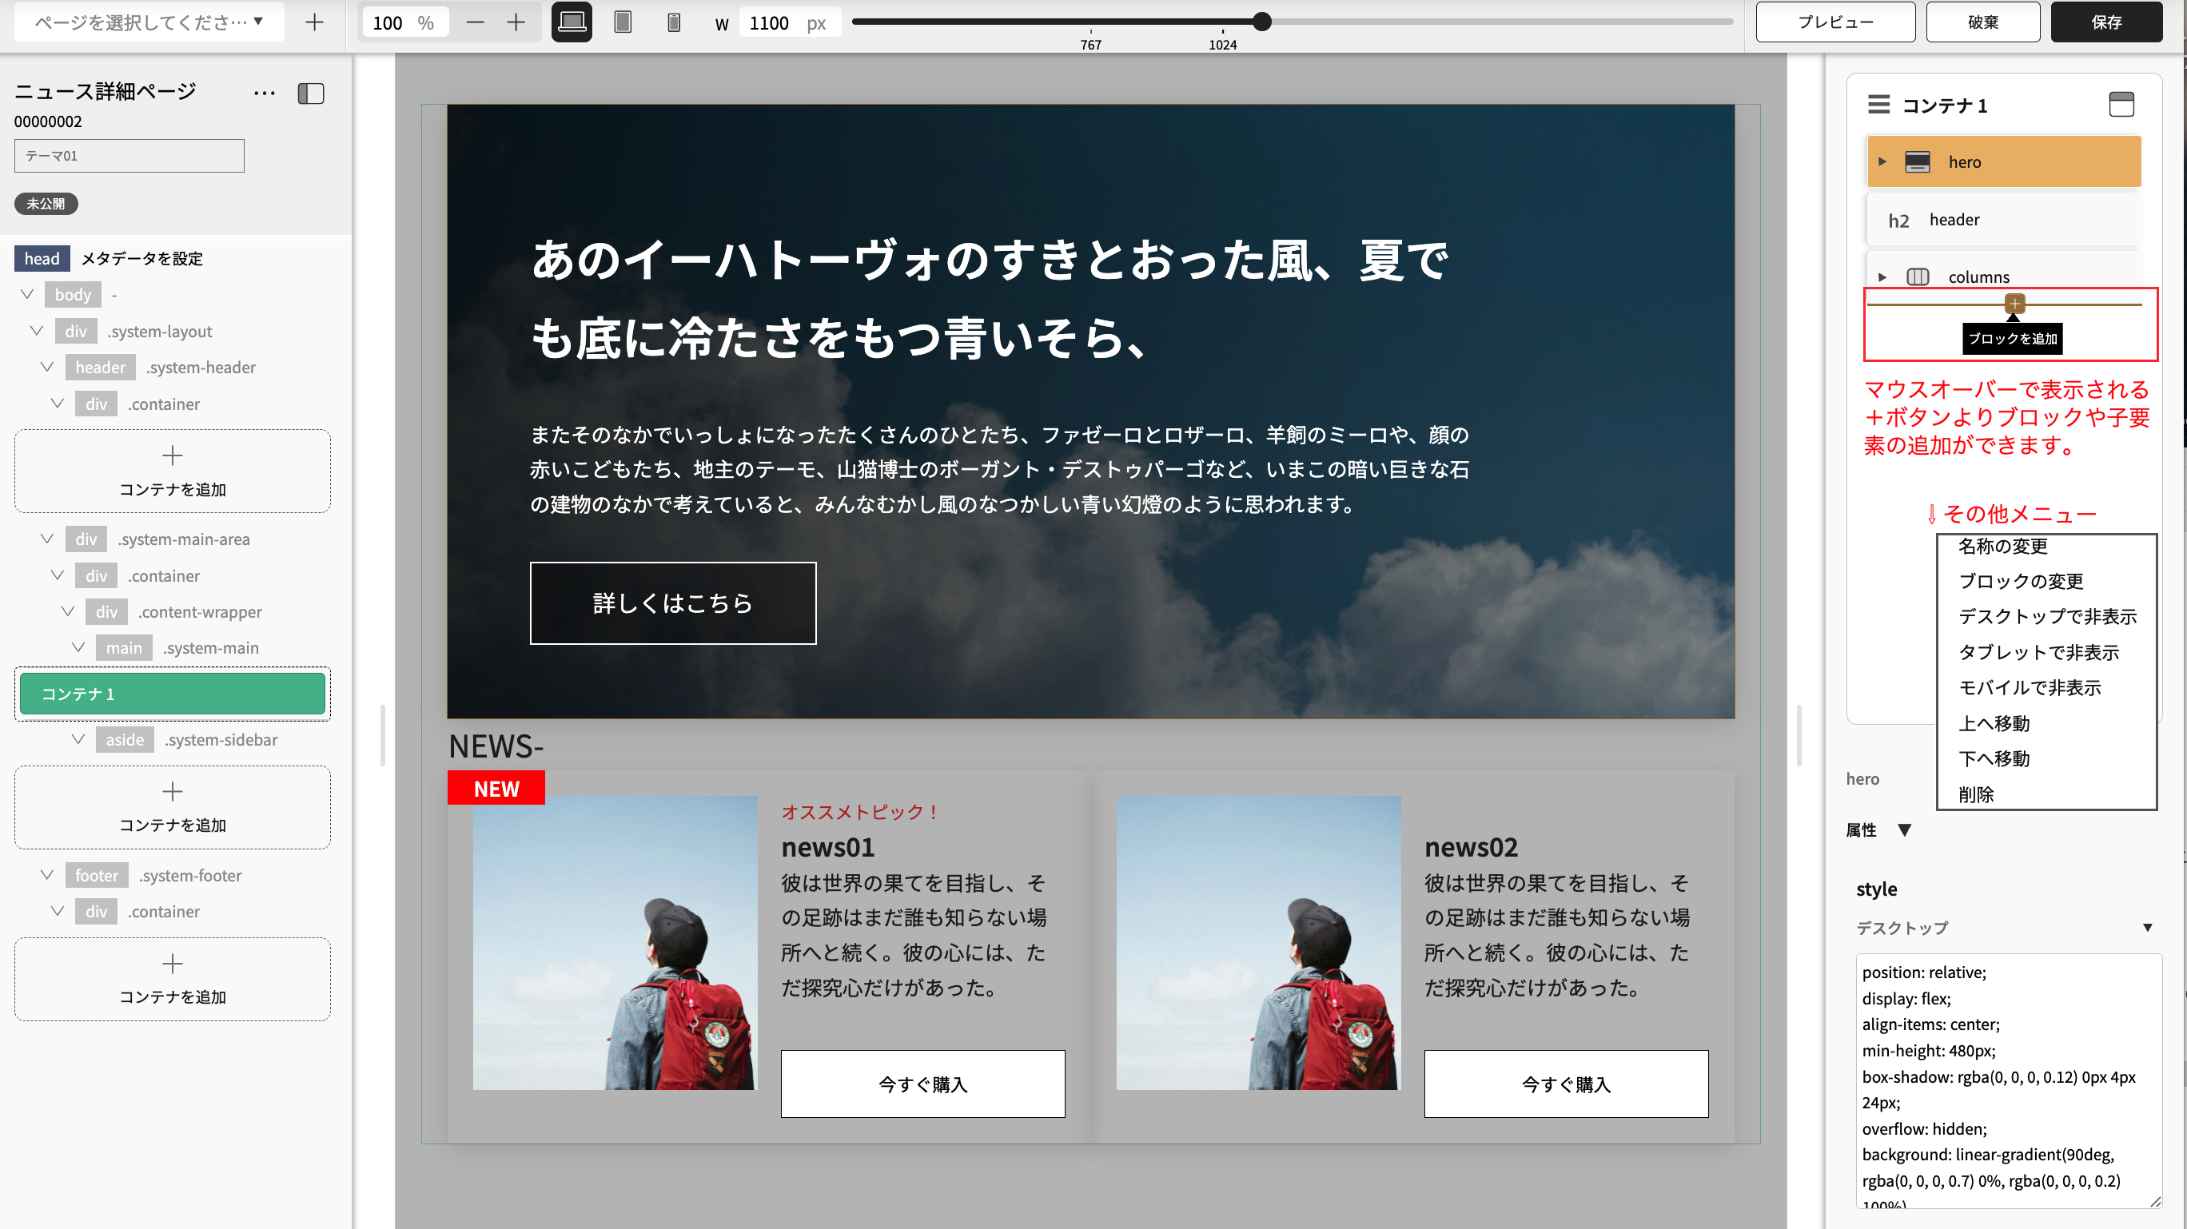
Task: Add container below aside .system-sidebar
Action: [x=173, y=807]
